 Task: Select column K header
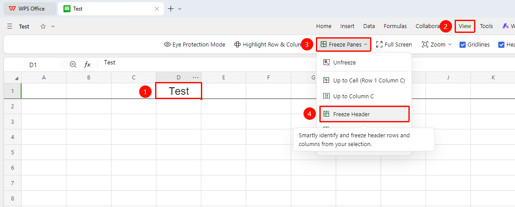(x=493, y=78)
